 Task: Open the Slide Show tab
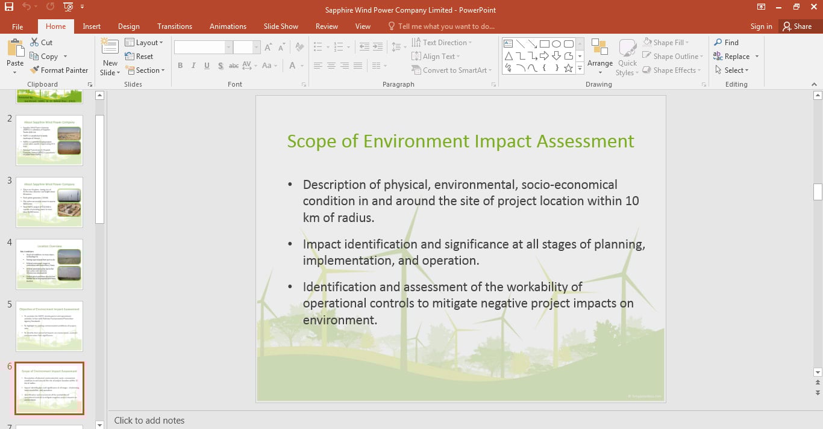coord(281,26)
